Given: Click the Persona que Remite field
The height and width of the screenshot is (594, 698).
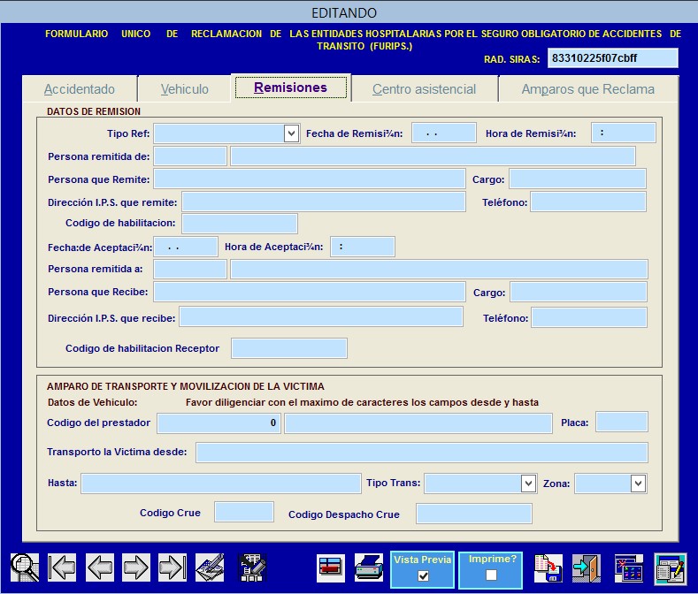Looking at the screenshot, I should [310, 179].
